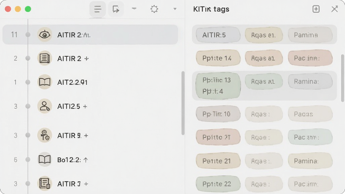Expand the AITI2.5 row using its plus

tap(85, 106)
